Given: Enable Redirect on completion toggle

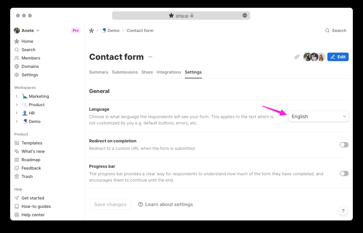Looking at the screenshot, I should tap(344, 145).
